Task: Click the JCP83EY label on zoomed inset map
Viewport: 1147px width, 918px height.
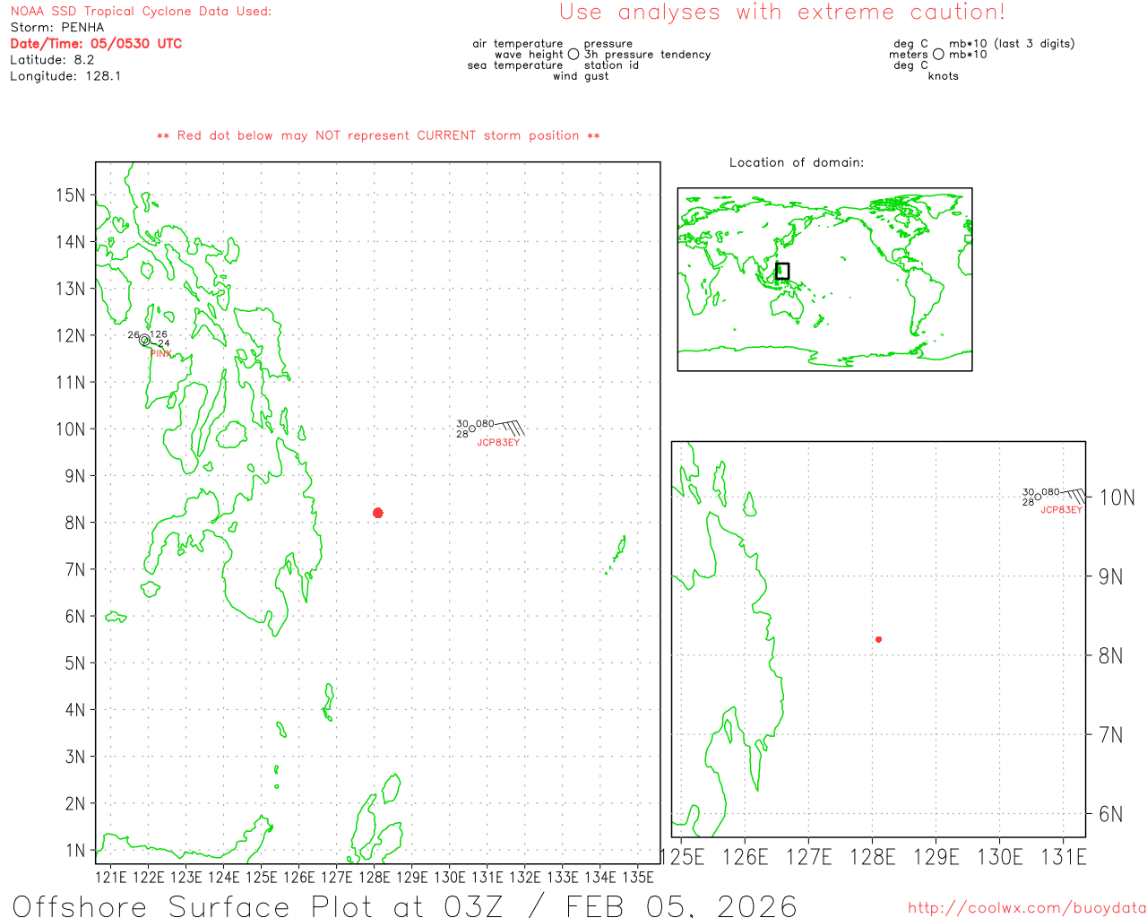Action: point(1061,509)
